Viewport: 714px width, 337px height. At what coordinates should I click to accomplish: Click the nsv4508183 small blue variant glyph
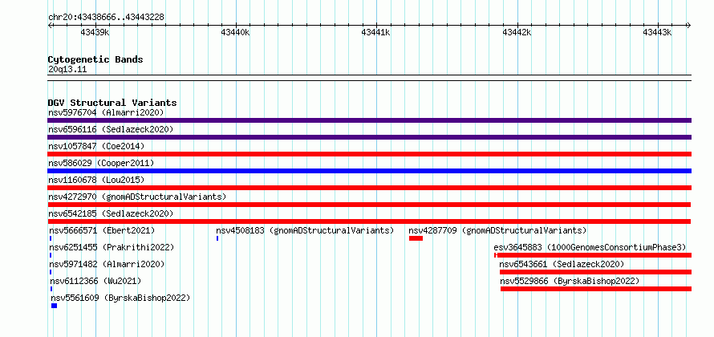tap(217, 238)
